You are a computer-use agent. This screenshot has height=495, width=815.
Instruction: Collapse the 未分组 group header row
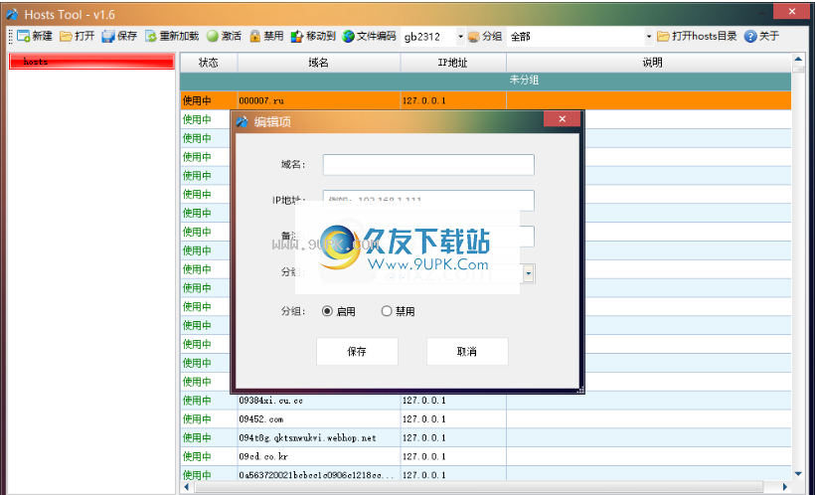(x=485, y=81)
